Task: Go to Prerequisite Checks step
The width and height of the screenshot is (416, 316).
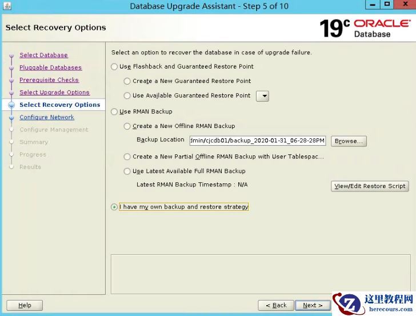Action: click(49, 80)
